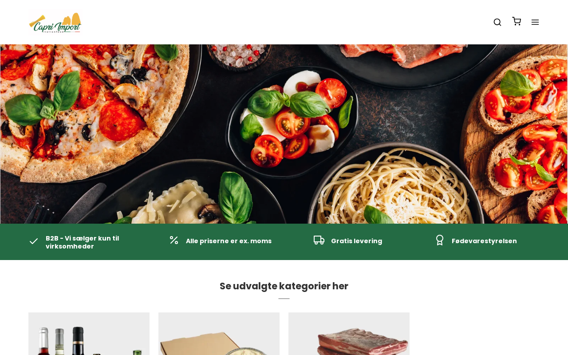Click the hero banner food image

click(x=284, y=134)
